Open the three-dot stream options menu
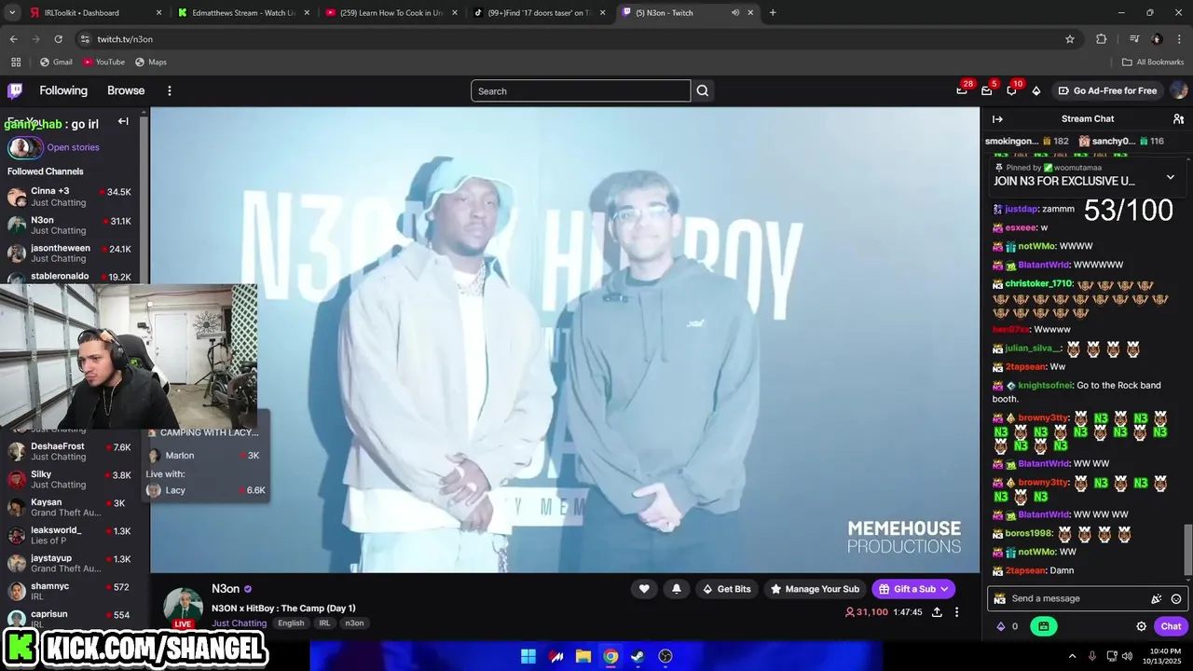The height and width of the screenshot is (671, 1193). (x=956, y=612)
